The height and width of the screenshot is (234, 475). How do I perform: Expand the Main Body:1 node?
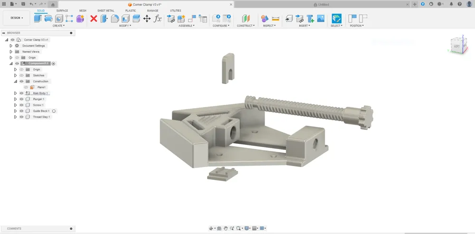coord(15,93)
